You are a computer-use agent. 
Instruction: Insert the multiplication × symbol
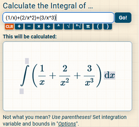tap(39, 26)
